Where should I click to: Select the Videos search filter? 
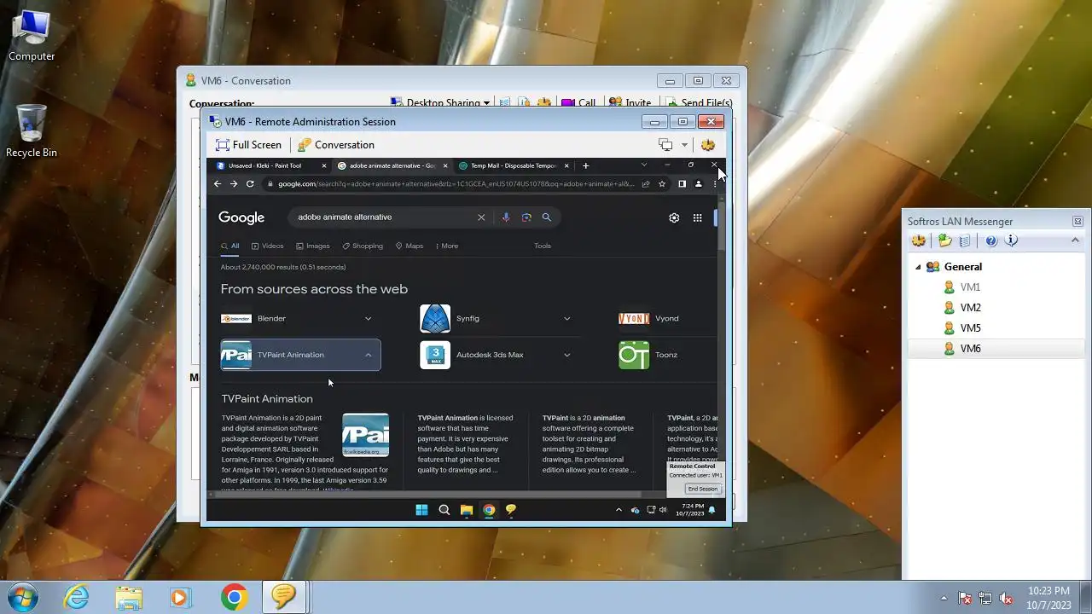[x=268, y=246]
